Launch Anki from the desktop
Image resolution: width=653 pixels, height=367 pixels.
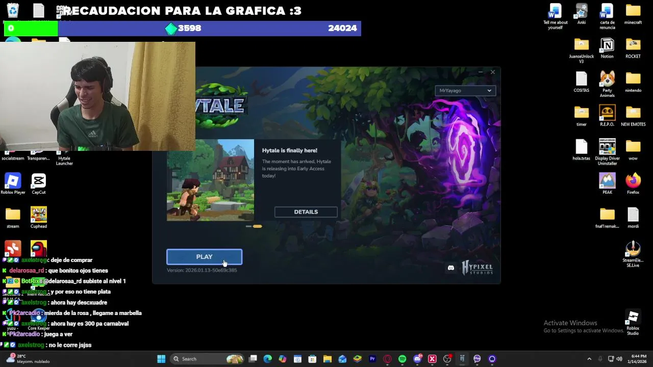pyautogui.click(x=582, y=14)
